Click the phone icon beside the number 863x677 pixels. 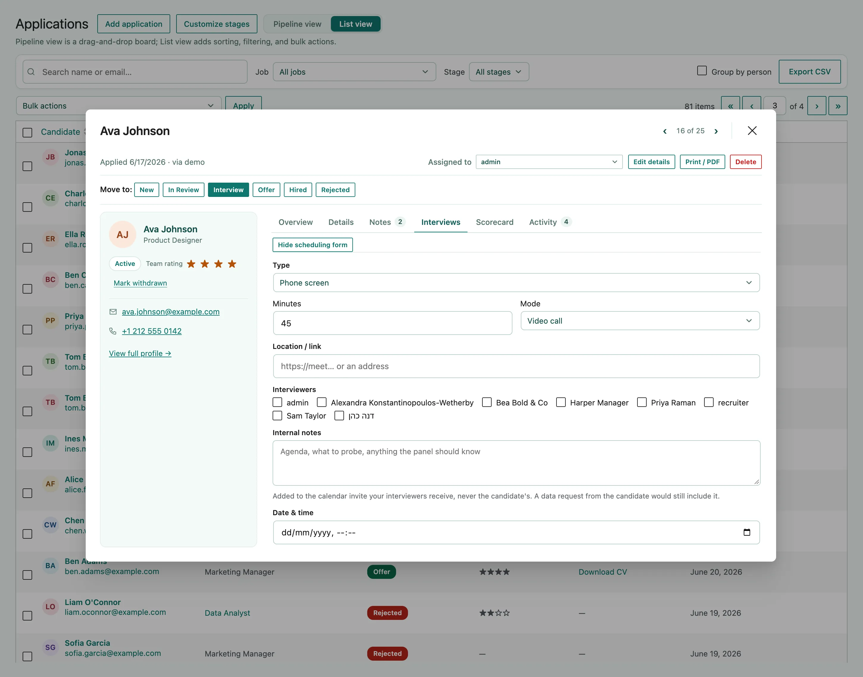[113, 331]
